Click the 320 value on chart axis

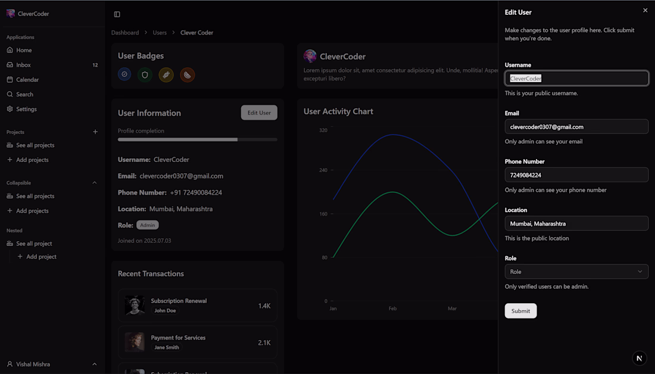coord(323,130)
